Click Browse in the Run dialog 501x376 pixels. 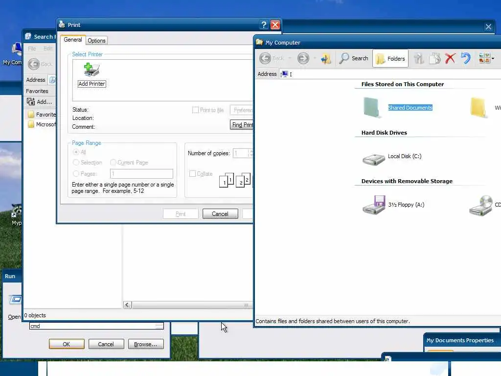146,344
